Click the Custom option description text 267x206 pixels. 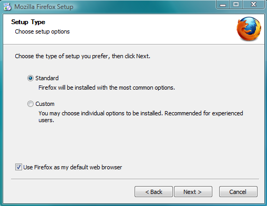pyautogui.click(x=141, y=117)
